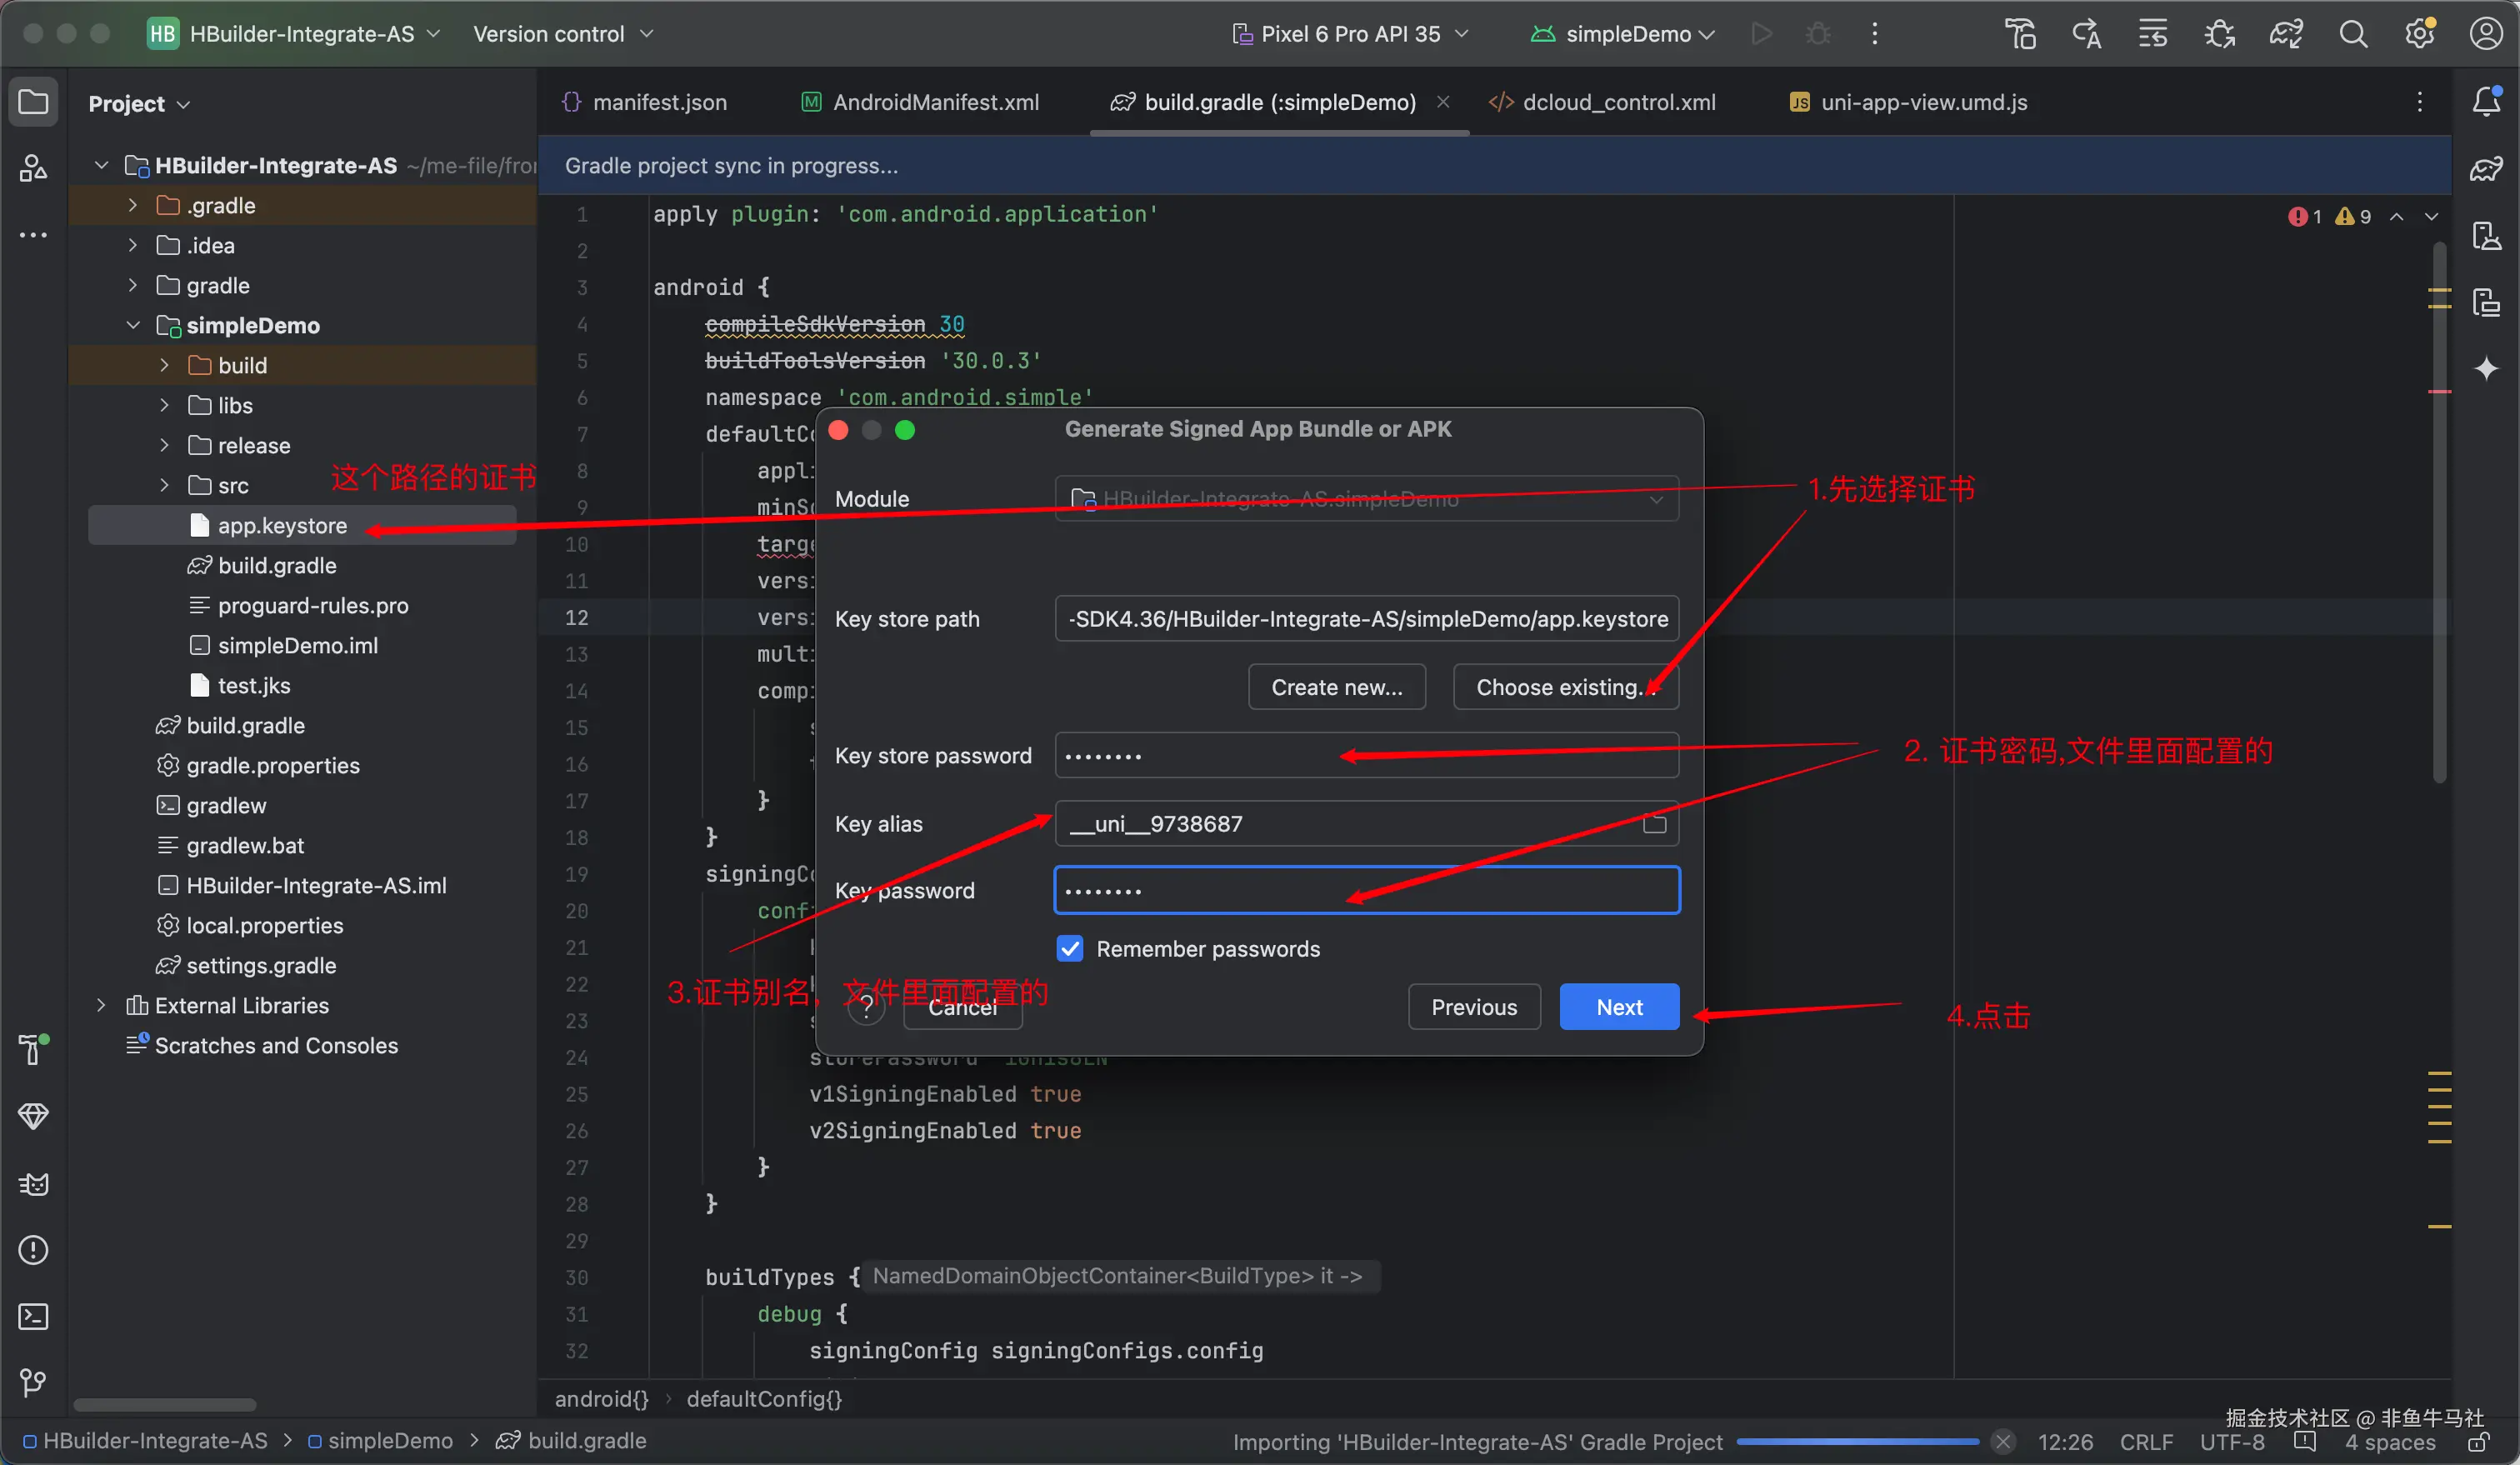Viewport: 2520px width, 1465px height.
Task: Open the Logcat tool window icon
Action: point(33,1184)
